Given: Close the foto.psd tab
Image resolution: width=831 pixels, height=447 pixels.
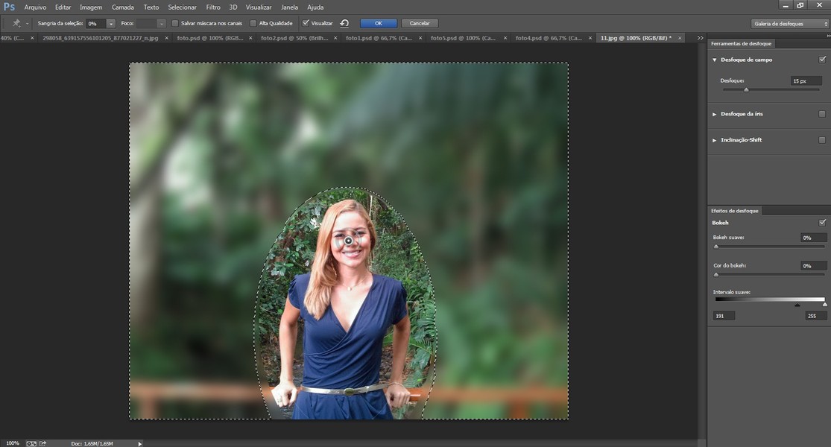Looking at the screenshot, I should [250, 38].
